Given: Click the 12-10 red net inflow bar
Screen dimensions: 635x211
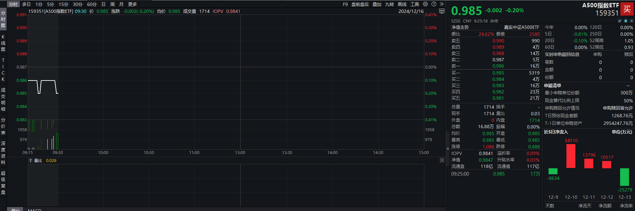Looking at the screenshot, I should coord(571,156).
